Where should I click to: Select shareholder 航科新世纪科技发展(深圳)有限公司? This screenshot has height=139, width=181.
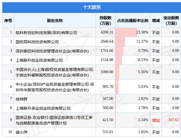[46, 32]
